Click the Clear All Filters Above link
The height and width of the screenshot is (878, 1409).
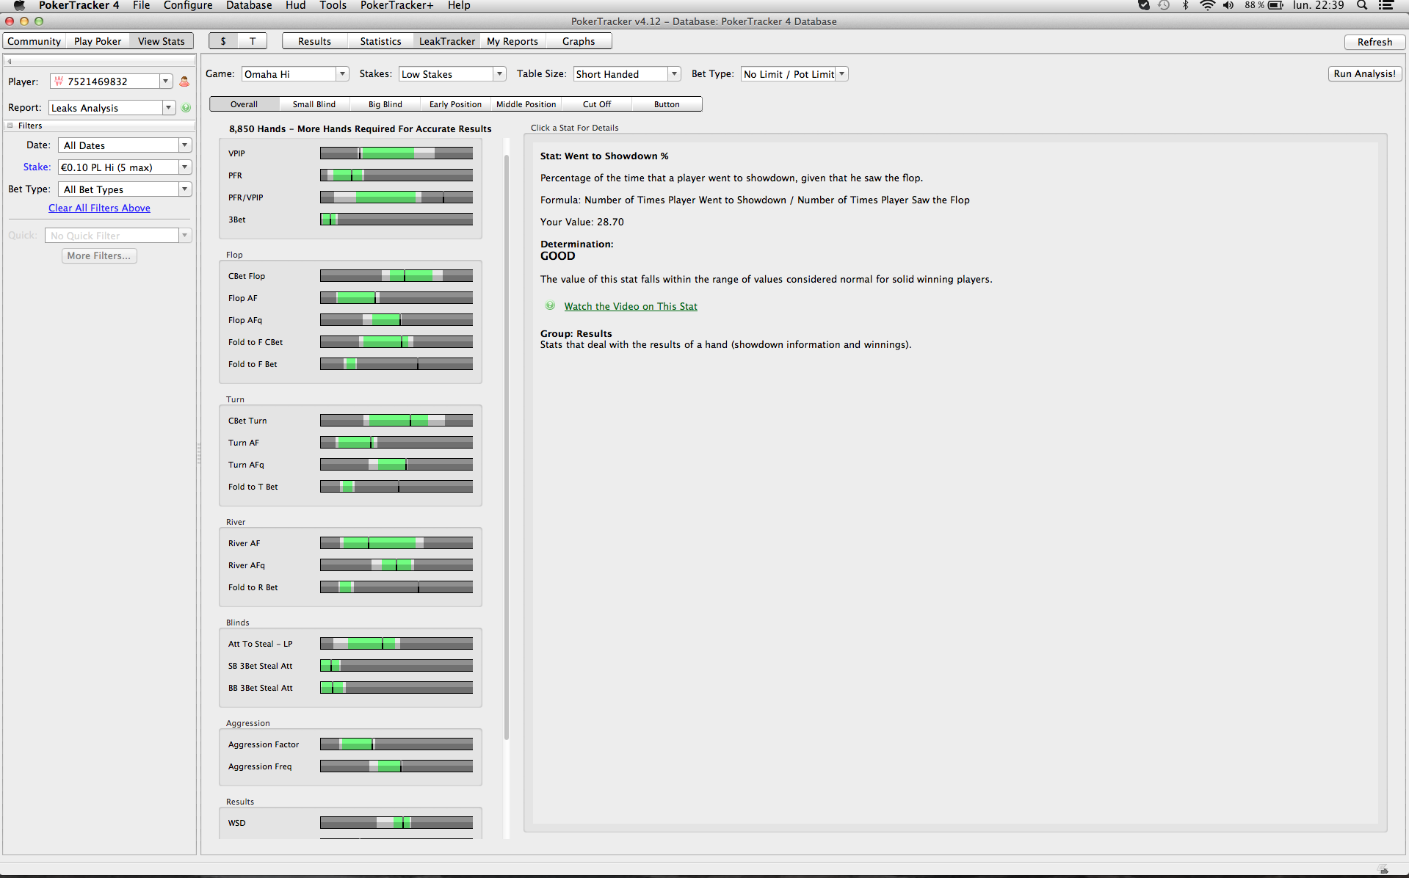click(x=99, y=208)
